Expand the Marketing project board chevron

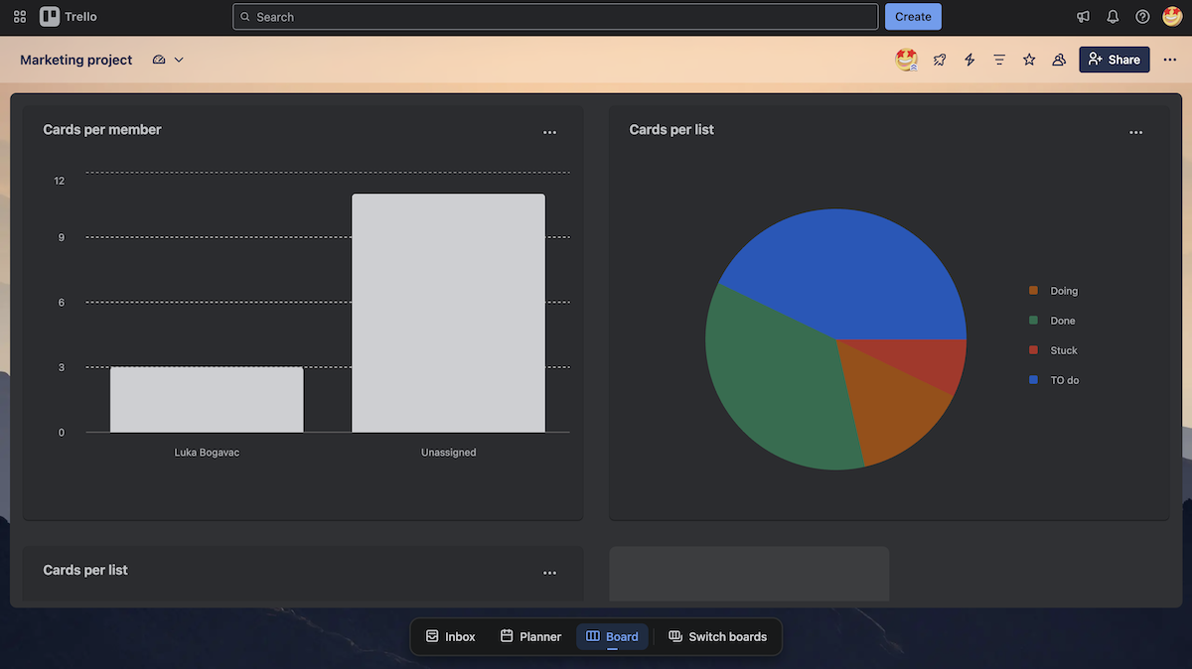(180, 60)
